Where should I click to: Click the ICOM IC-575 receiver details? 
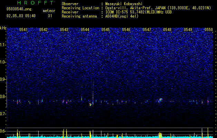[138, 12]
